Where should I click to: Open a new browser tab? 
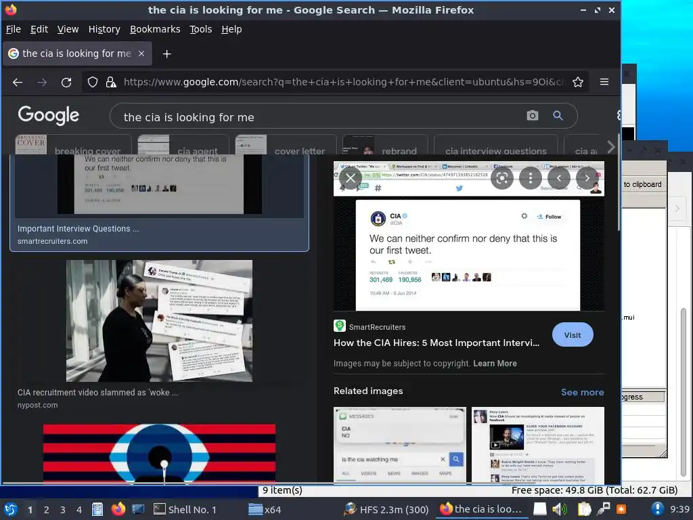166,54
